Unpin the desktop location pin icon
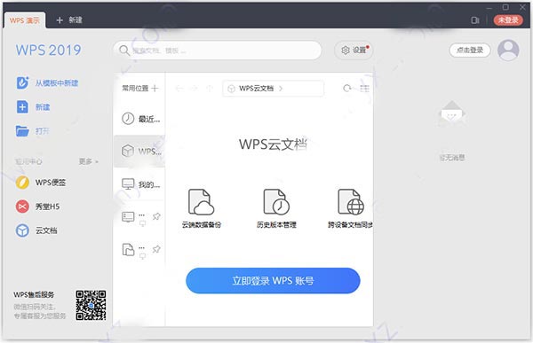The height and width of the screenshot is (343, 533). point(156,216)
